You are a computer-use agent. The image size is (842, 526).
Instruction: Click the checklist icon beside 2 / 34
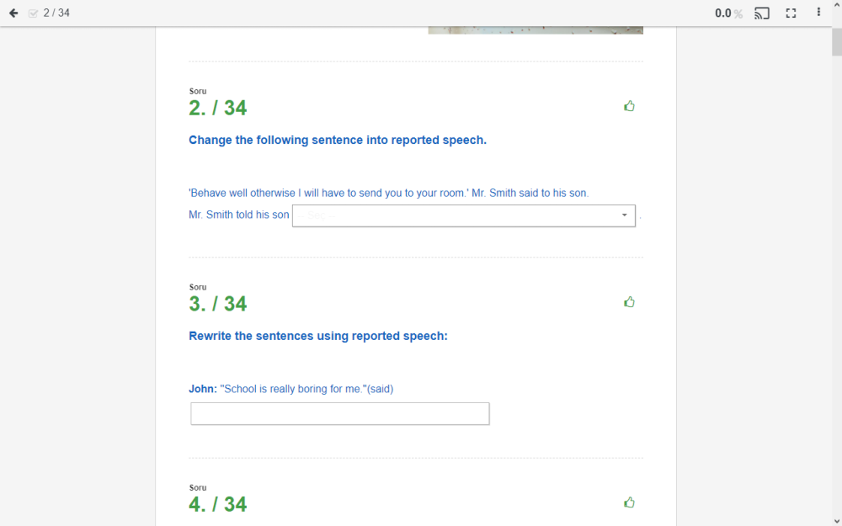point(34,13)
